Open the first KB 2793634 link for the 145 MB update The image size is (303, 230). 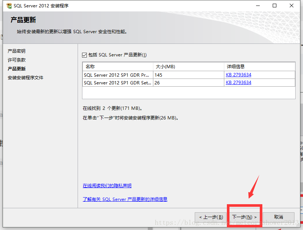tap(238, 75)
